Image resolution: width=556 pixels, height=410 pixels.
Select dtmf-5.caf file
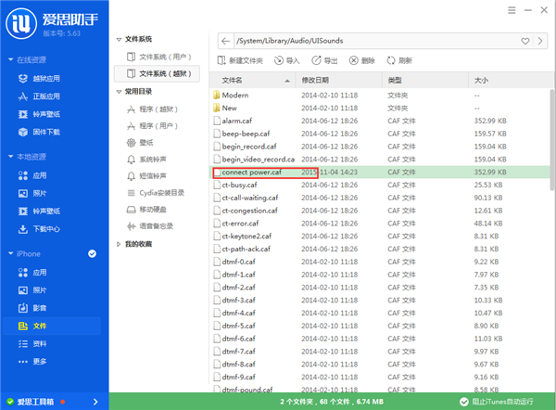(380, 326)
